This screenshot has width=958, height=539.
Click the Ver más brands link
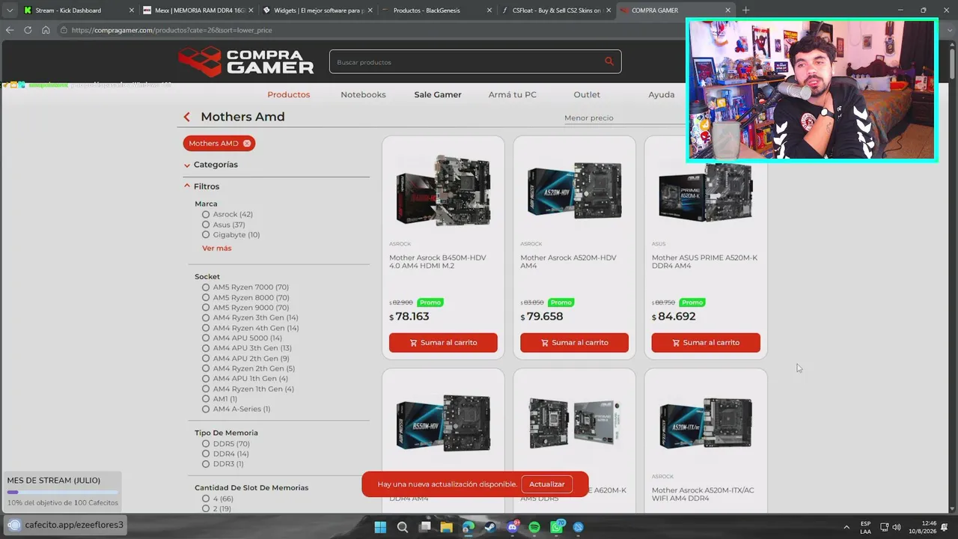coord(217,248)
